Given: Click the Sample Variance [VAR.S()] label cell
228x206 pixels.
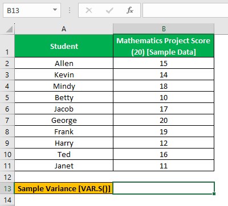Looking at the screenshot, I should [64, 188].
